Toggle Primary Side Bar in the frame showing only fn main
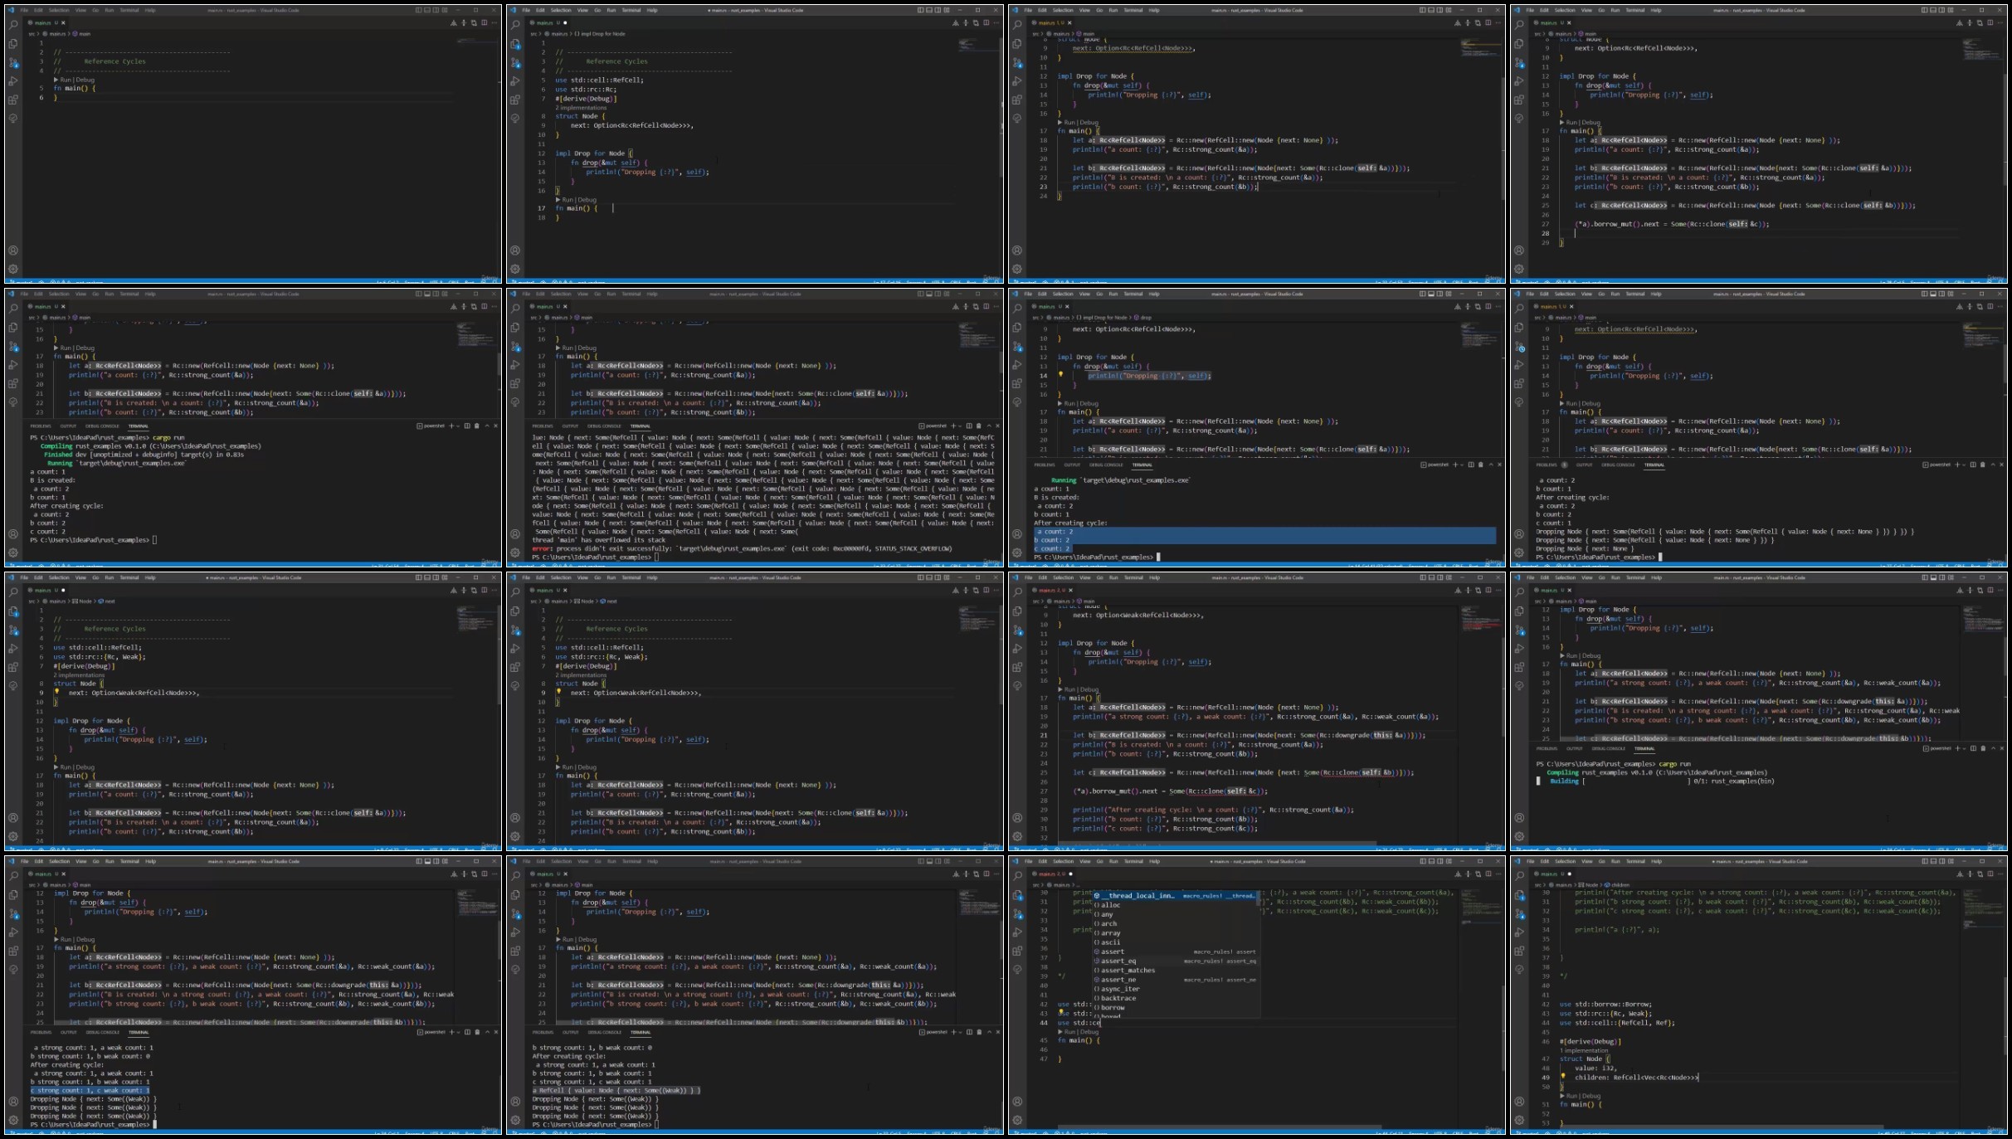The height and width of the screenshot is (1139, 2012). 420,10
